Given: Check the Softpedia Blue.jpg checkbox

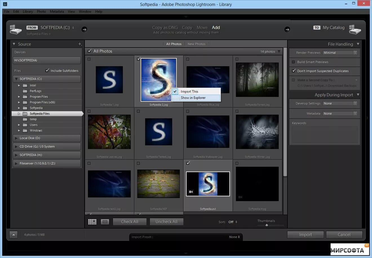Looking at the screenshot, I should coord(188,59).
